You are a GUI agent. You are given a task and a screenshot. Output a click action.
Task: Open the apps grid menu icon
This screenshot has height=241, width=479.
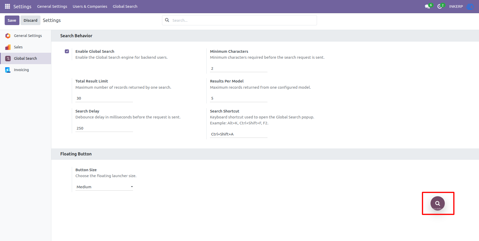[8, 6]
